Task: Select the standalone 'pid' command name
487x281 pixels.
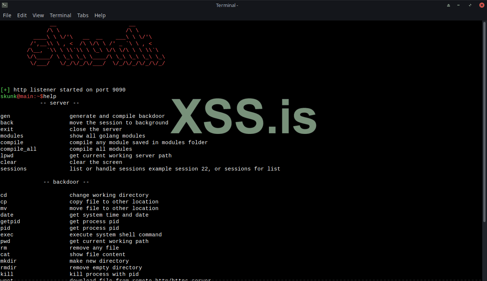Action: pos(5,228)
